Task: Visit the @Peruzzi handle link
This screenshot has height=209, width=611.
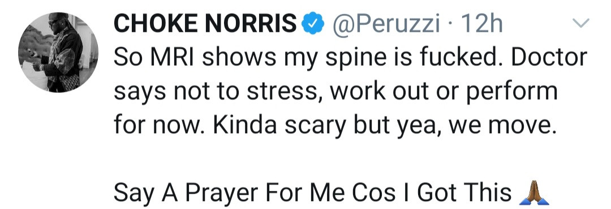Action: coord(386,25)
